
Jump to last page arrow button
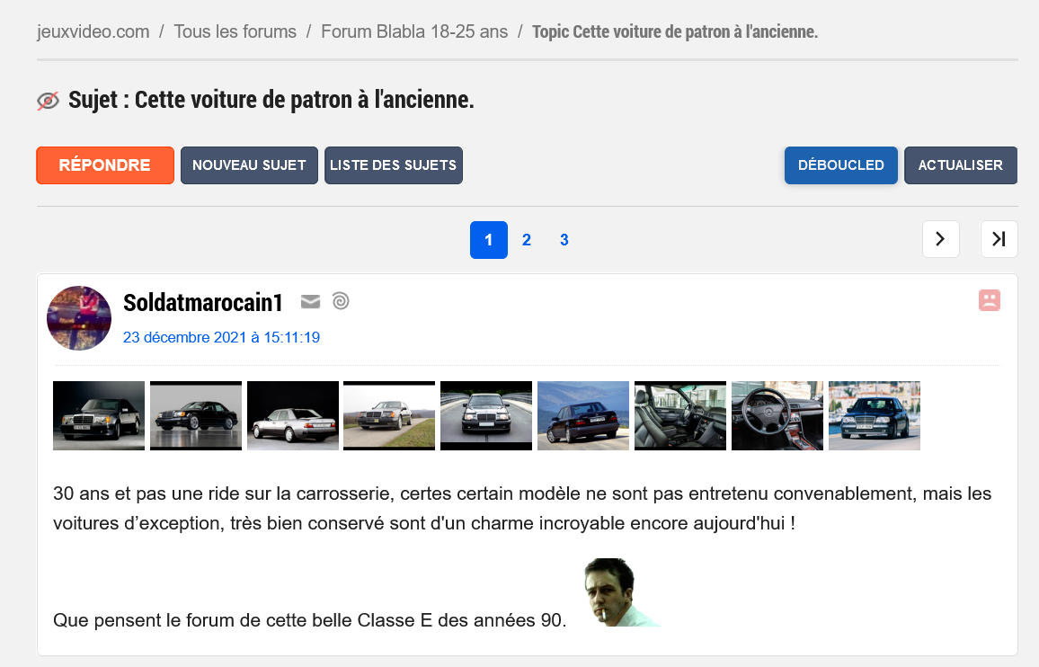(999, 239)
